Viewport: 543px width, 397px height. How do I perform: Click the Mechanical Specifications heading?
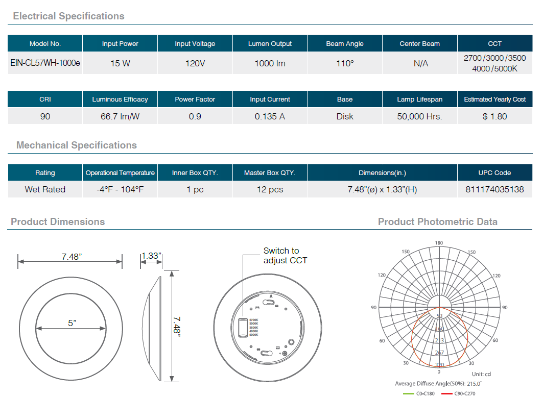[77, 145]
